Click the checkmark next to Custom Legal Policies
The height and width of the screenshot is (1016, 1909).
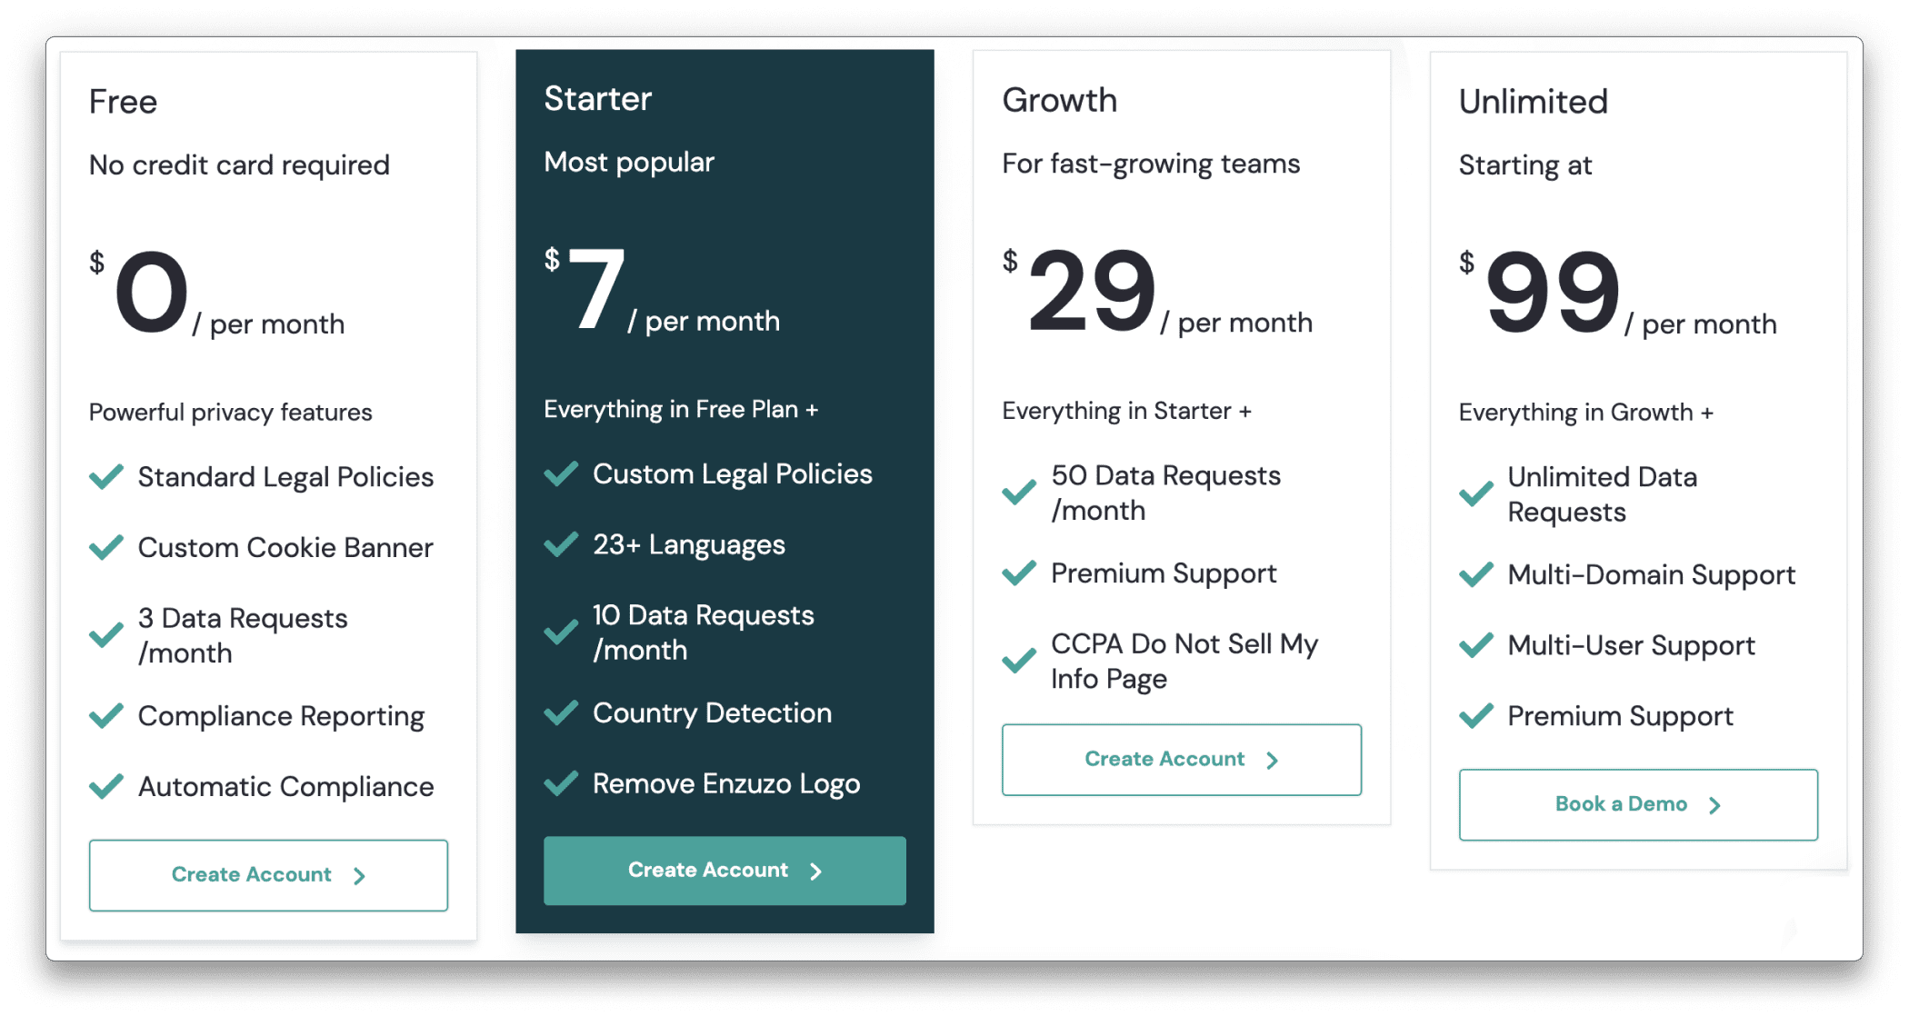click(561, 473)
